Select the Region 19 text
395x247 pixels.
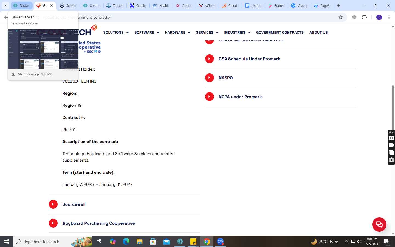coord(72,105)
